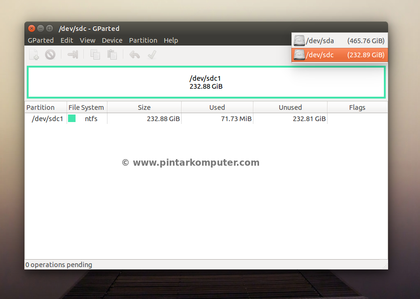Open the Help menu

coord(171,40)
